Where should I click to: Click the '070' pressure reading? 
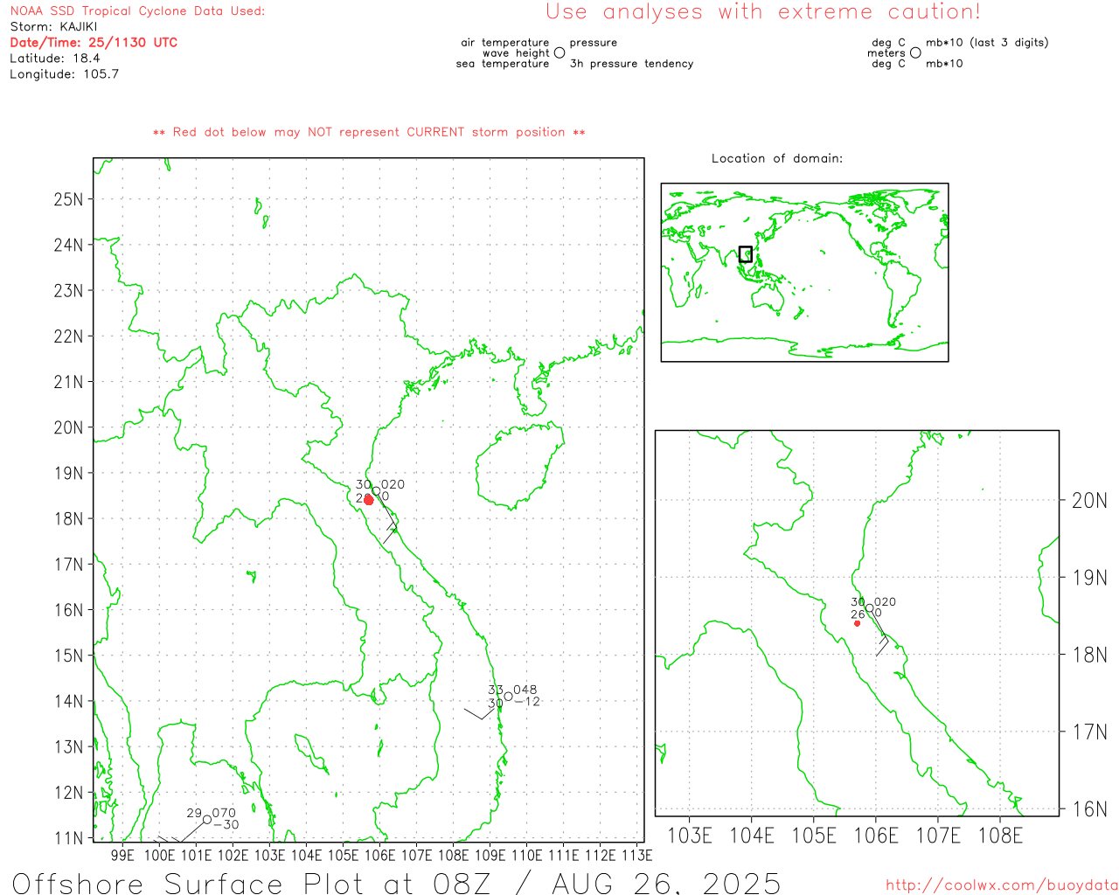(225, 813)
